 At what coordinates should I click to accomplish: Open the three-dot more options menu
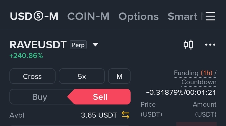point(210,45)
